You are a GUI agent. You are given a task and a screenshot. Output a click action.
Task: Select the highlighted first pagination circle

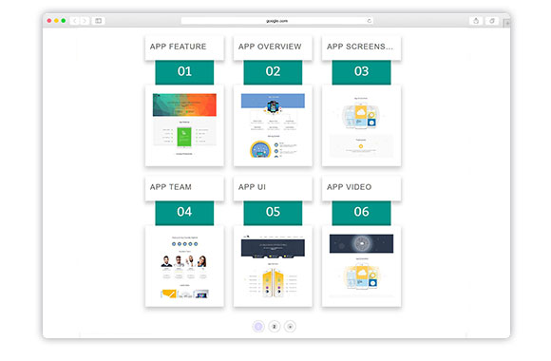tap(258, 327)
